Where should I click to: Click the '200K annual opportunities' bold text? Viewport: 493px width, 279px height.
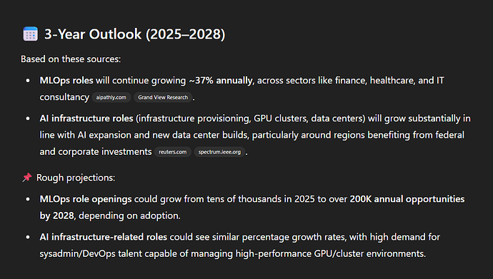point(407,199)
